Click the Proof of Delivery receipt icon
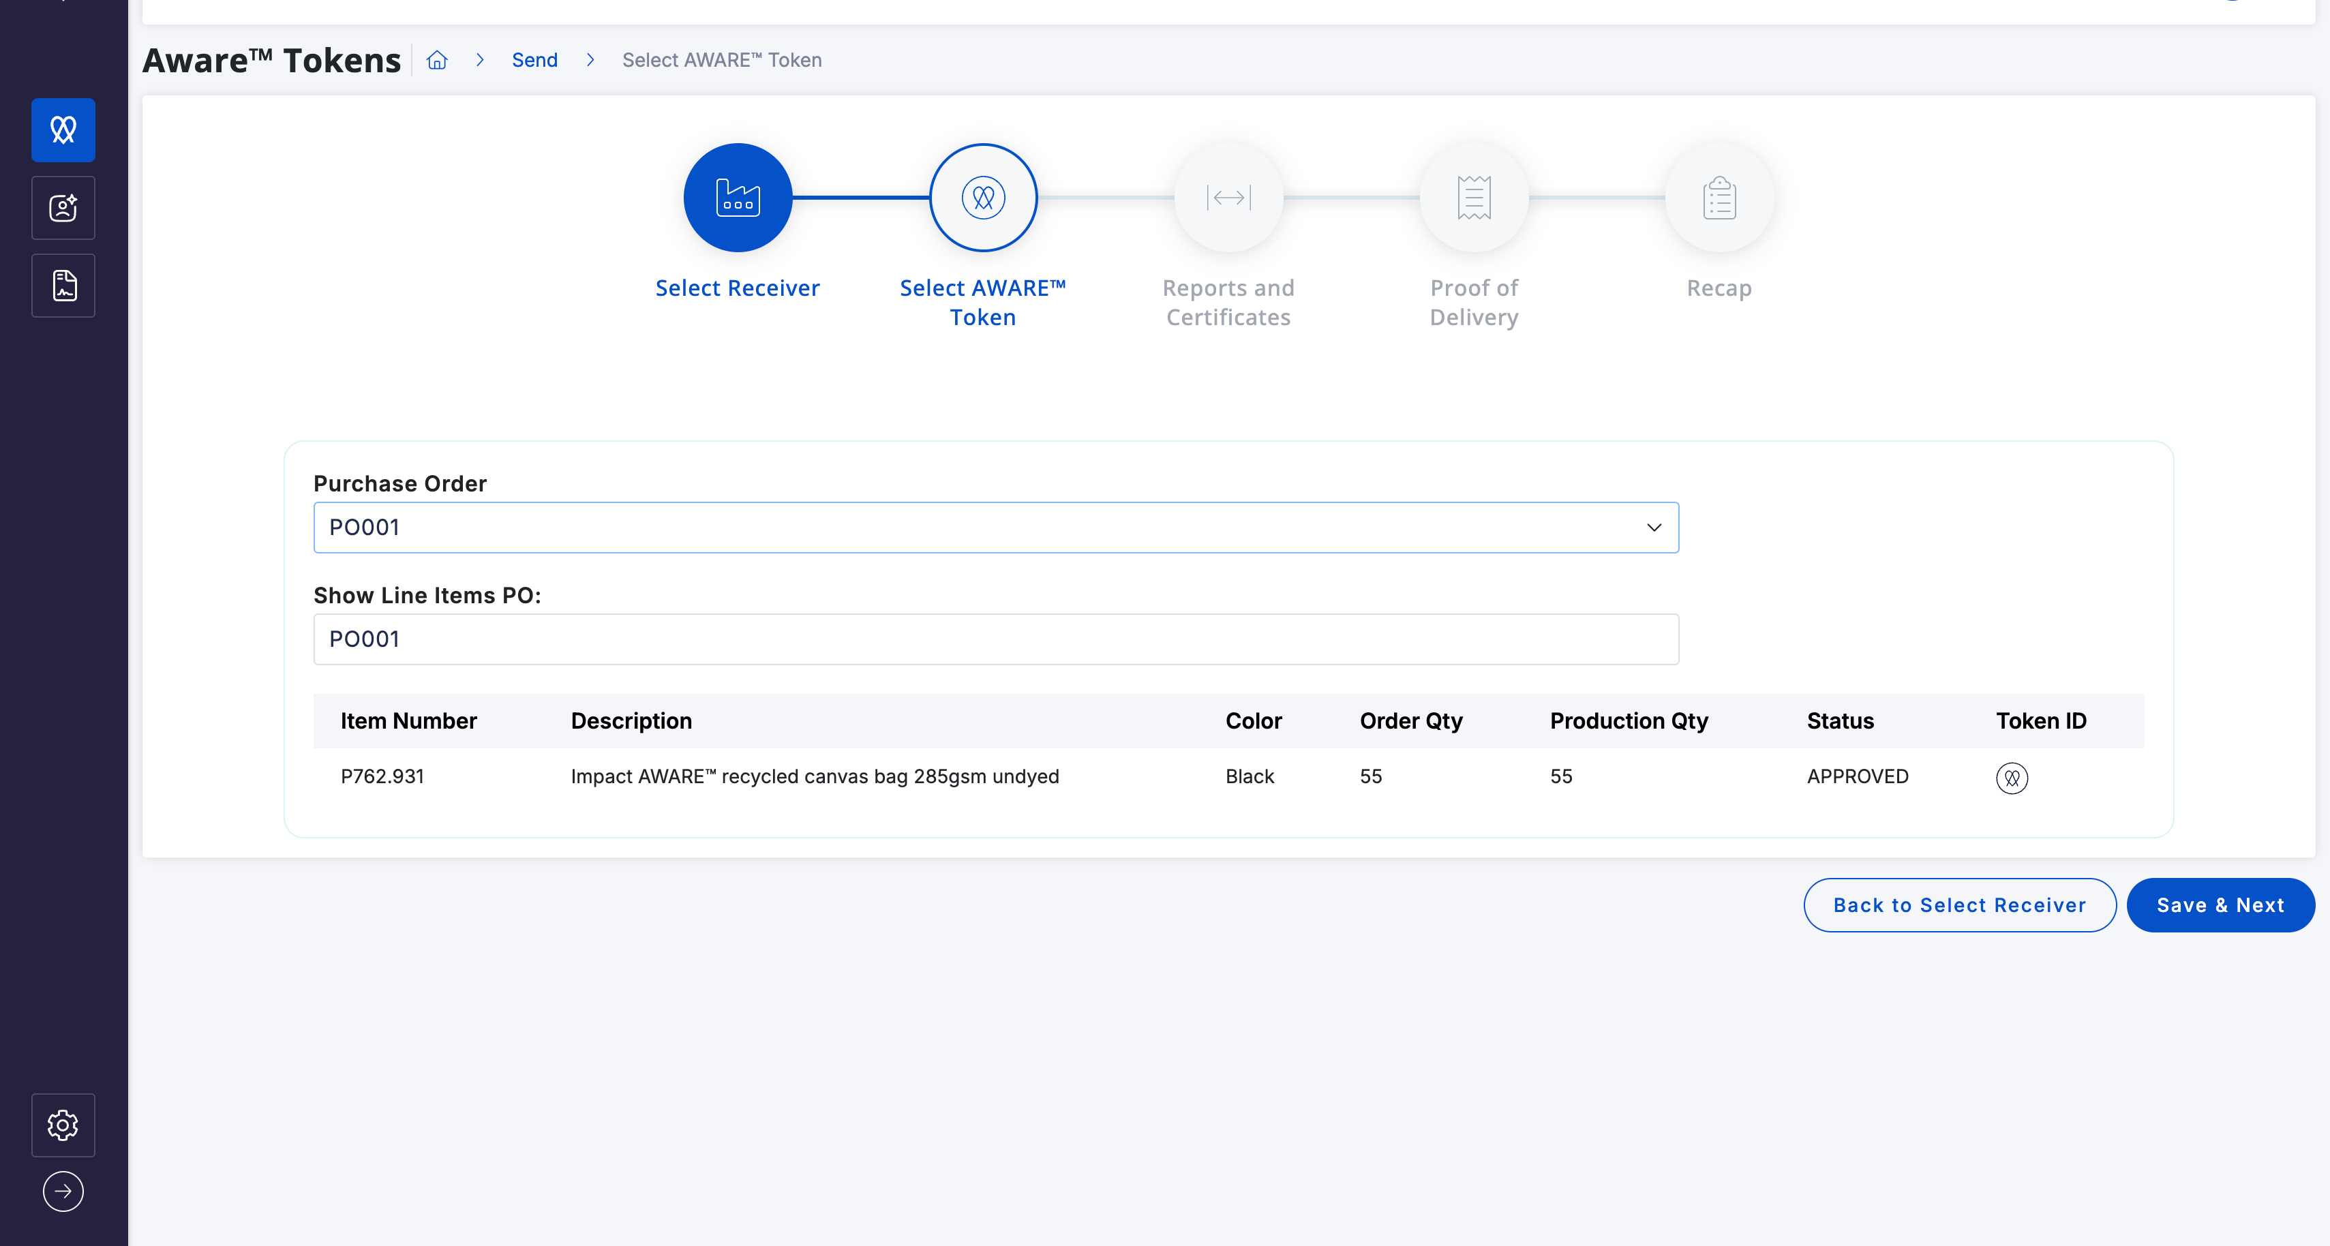Screen dimensions: 2330x1246 pyautogui.click(x=1474, y=197)
